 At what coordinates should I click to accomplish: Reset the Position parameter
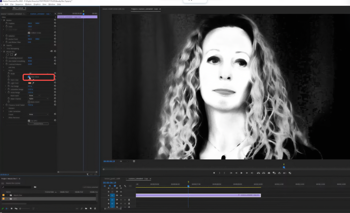pos(55,23)
